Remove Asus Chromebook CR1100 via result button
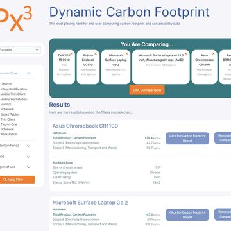The height and width of the screenshot is (231, 231). tap(223, 138)
